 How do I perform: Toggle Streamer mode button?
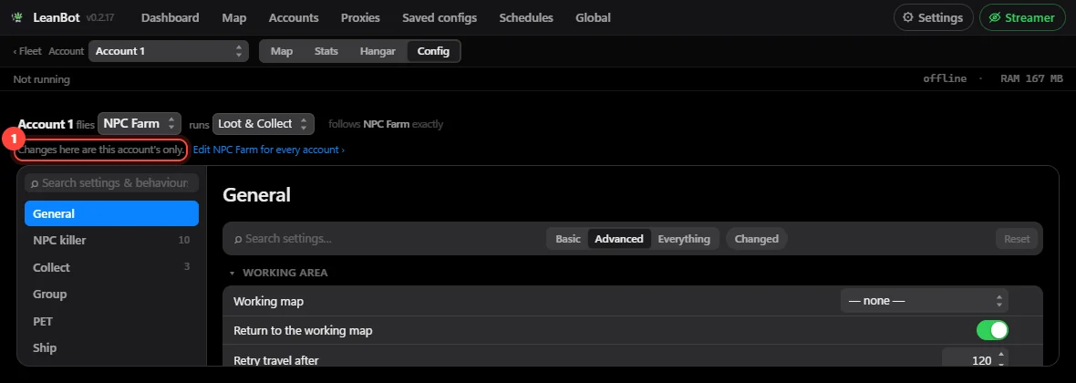pos(1022,18)
